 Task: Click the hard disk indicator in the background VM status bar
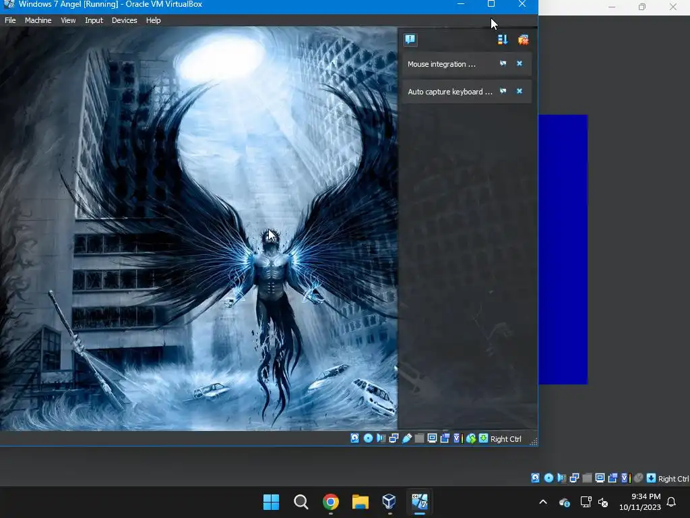click(535, 478)
